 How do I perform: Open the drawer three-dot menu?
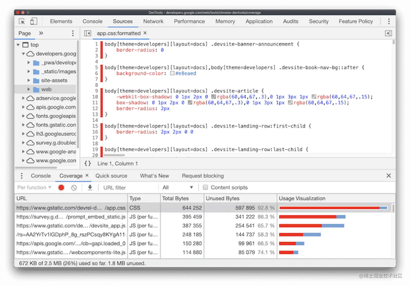(x=22, y=176)
